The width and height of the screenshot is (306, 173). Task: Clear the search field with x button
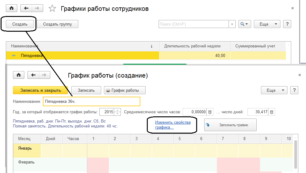232,24
